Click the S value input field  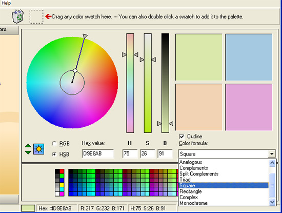(148, 153)
